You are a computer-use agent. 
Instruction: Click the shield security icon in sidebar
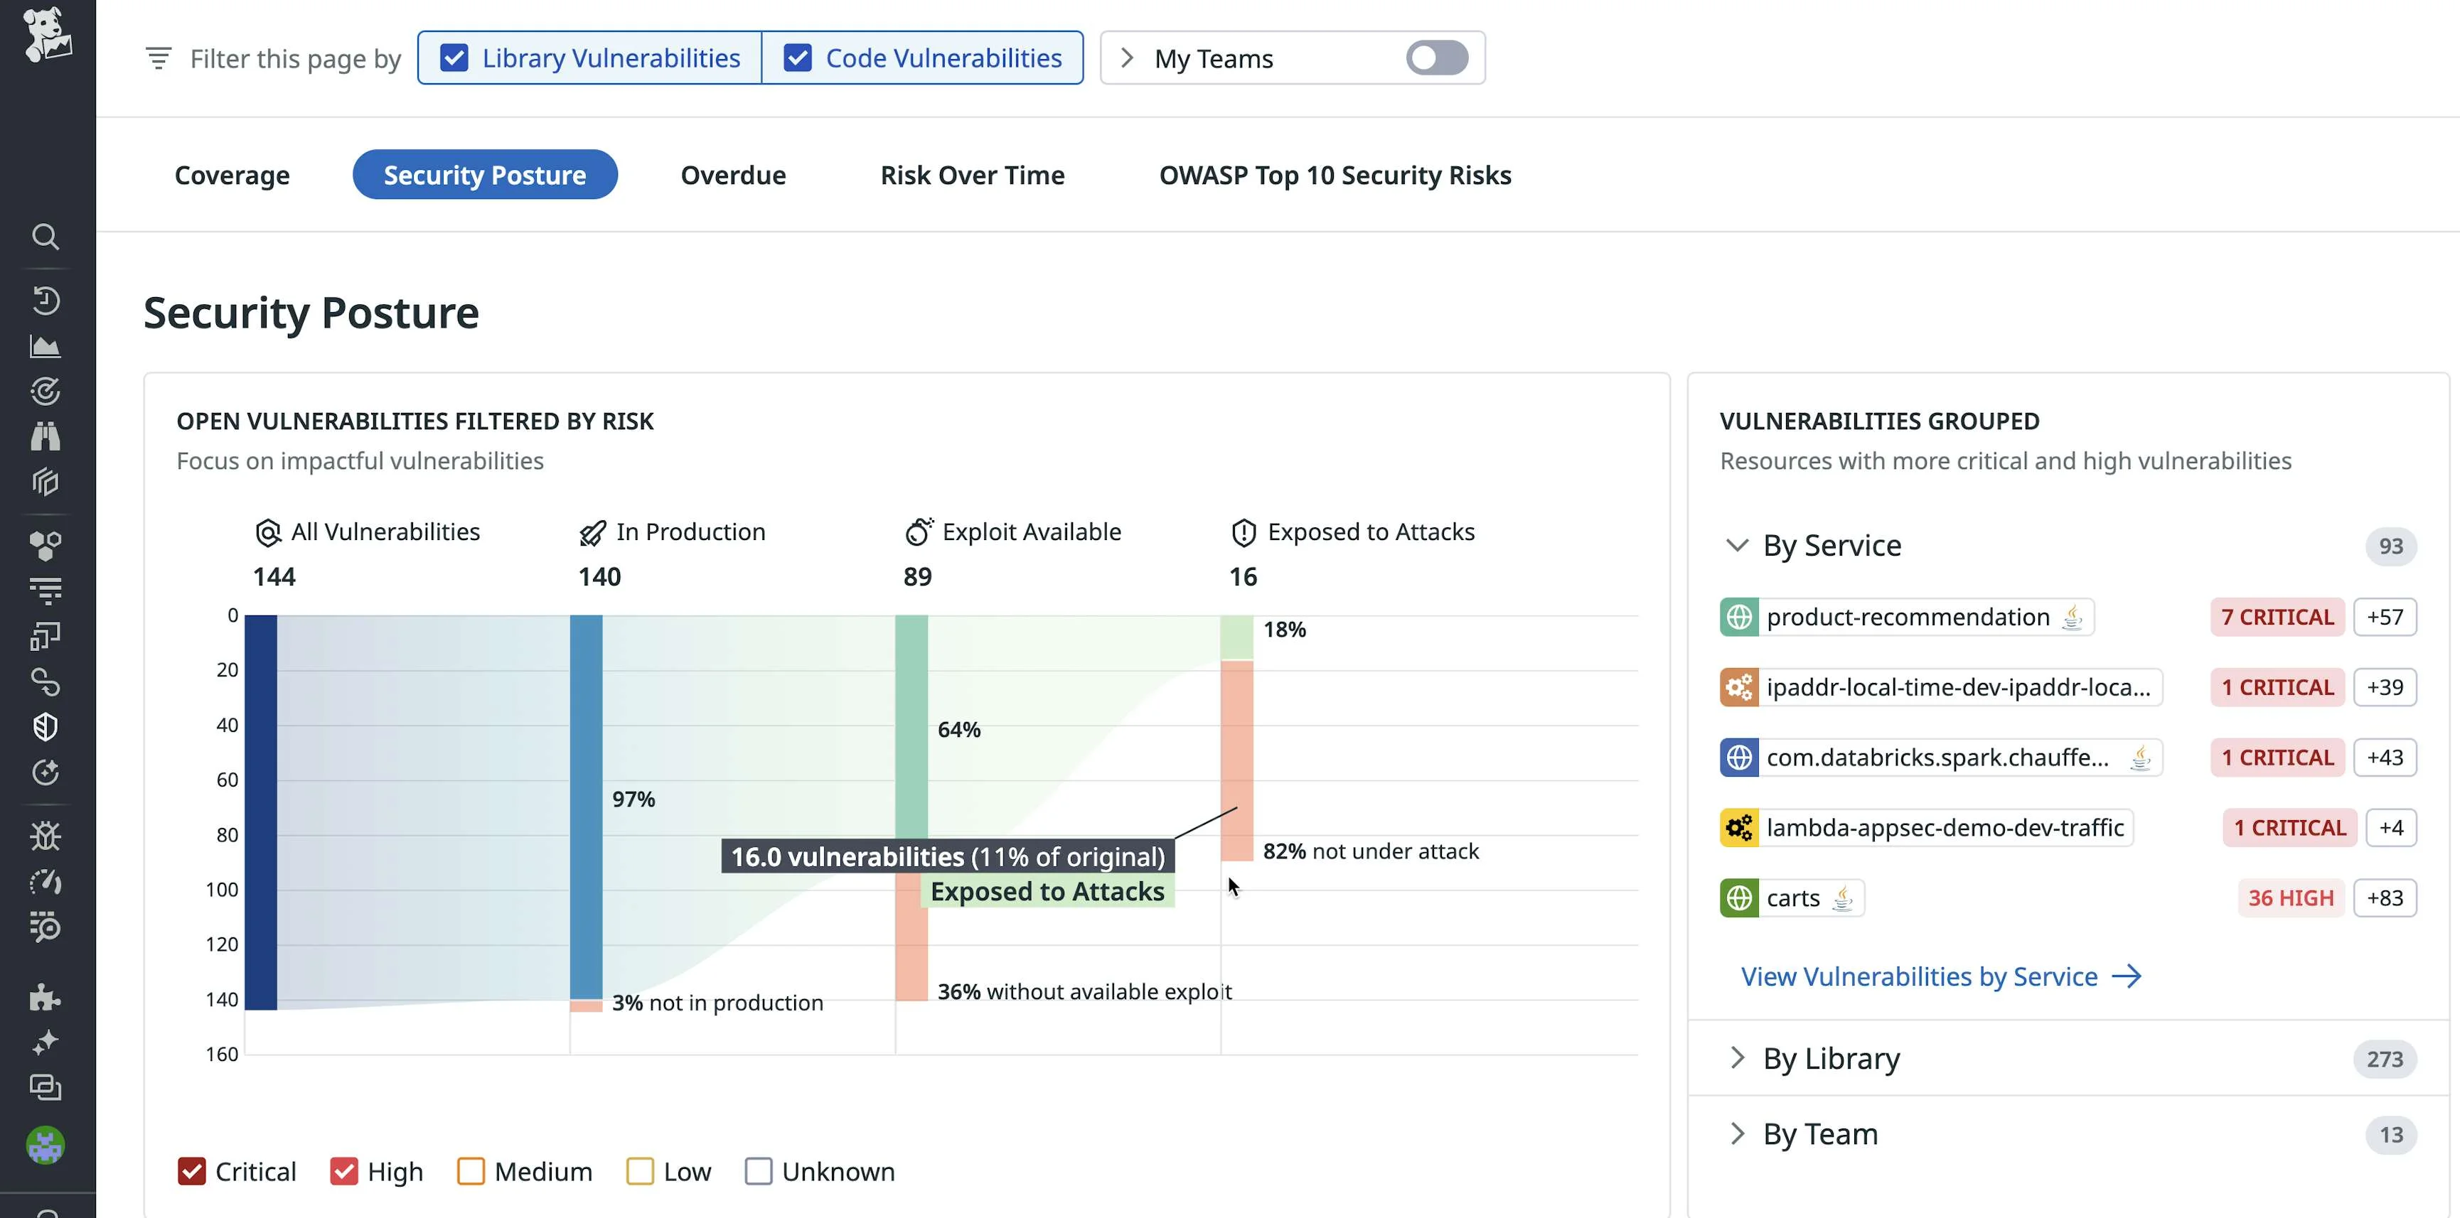point(45,726)
